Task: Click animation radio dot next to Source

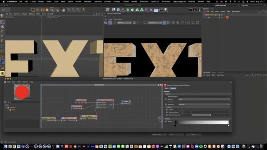Action: pos(166,99)
